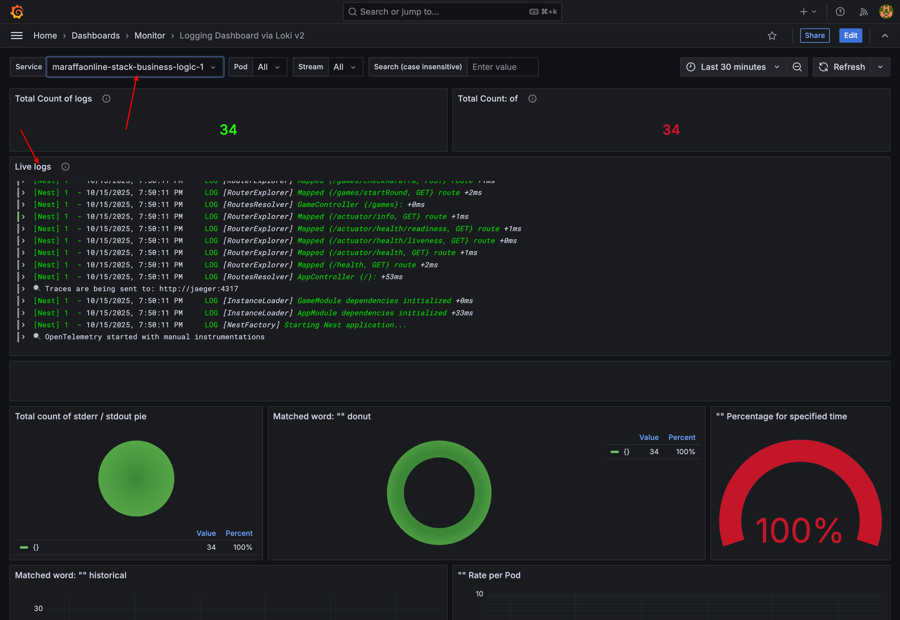This screenshot has width=900, height=620.
Task: Click the Edit button
Action: 850,36
